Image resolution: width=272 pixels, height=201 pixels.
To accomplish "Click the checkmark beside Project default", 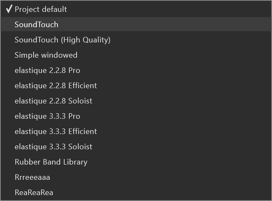I will pos(9,9).
